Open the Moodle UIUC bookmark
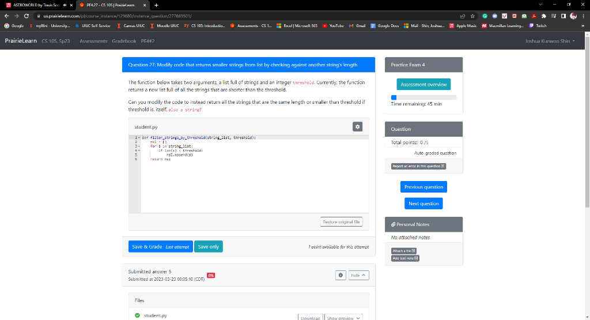This screenshot has width=590, height=320. pos(164,25)
